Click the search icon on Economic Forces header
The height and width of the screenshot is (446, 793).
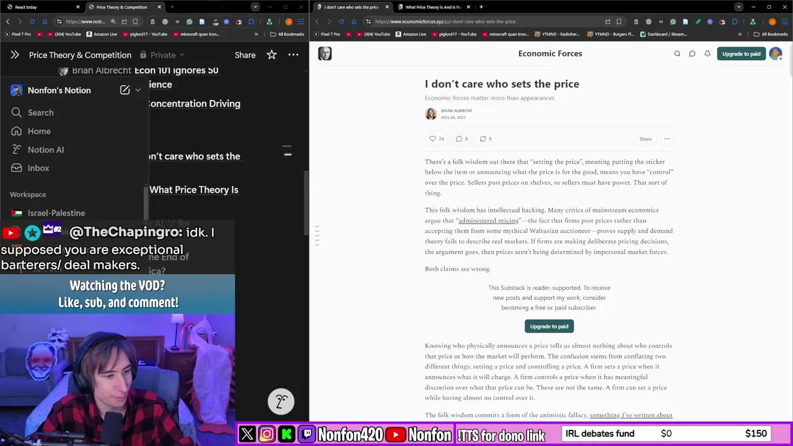(x=677, y=54)
